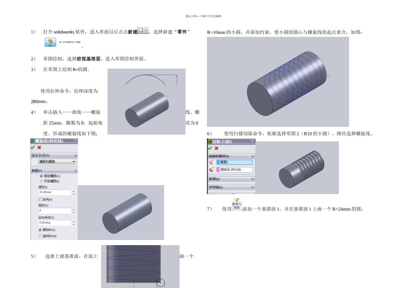This screenshot has height=288, width=407.
Task: Click the 参考几何体 reference geometry icon
Action: [x=237, y=204]
